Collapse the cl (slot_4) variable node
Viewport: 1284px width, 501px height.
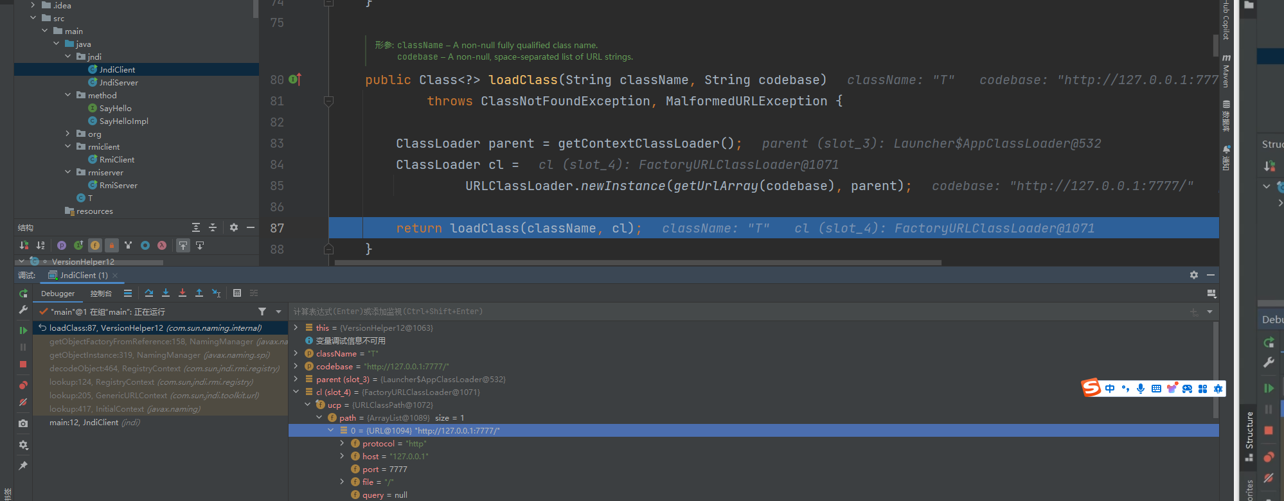tap(296, 392)
